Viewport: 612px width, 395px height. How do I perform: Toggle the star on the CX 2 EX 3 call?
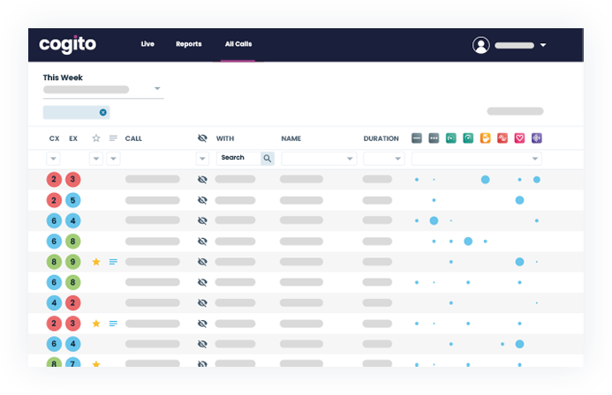point(96,324)
